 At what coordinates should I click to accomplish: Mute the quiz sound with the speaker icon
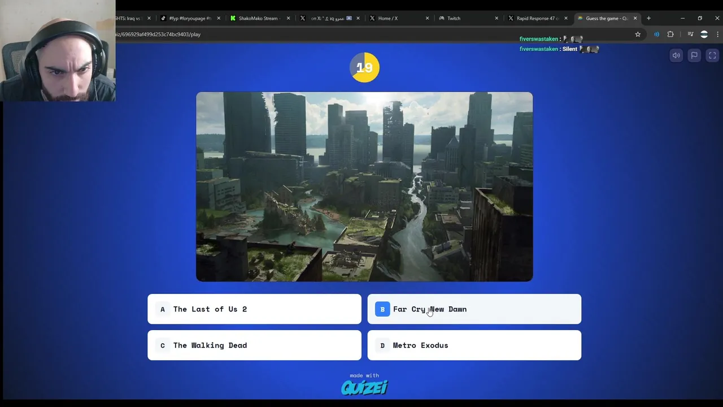point(676,55)
